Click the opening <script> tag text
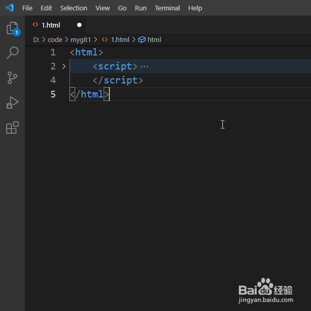 point(115,66)
